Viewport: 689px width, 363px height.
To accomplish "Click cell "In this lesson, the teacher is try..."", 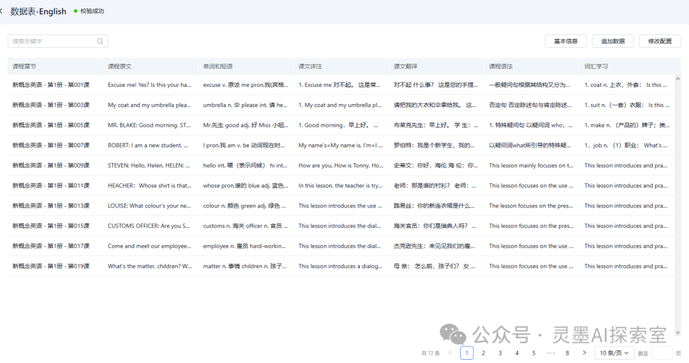I will (x=341, y=186).
